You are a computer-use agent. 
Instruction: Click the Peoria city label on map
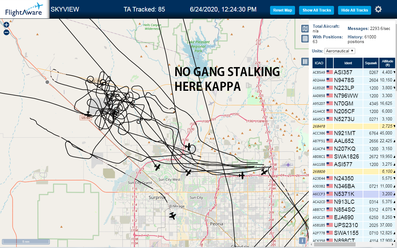coord(217,224)
